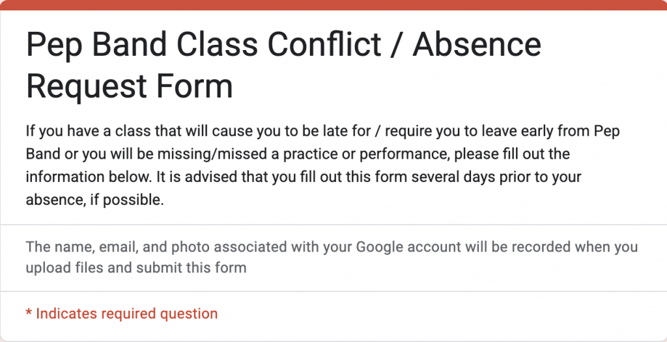Click the red banner atop the form
The height and width of the screenshot is (342, 667).
(x=333, y=5)
